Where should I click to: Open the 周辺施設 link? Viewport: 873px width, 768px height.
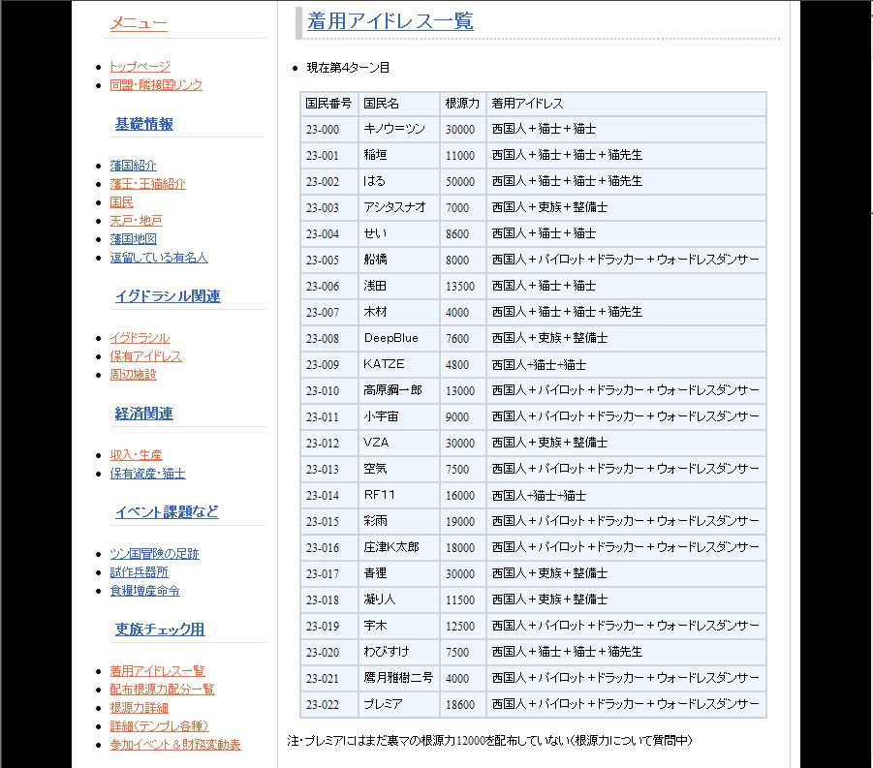pos(133,375)
